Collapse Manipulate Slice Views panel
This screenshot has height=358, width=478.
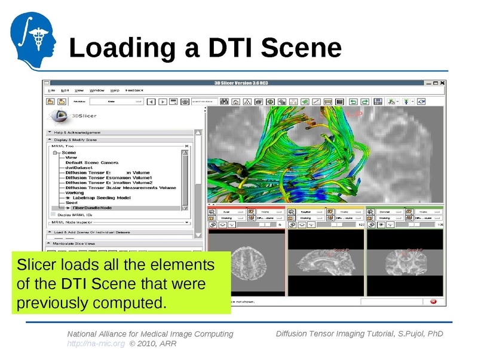(124, 243)
